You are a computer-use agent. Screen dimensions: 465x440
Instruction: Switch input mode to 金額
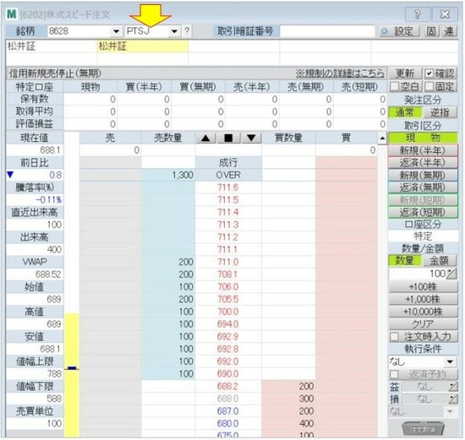440,260
